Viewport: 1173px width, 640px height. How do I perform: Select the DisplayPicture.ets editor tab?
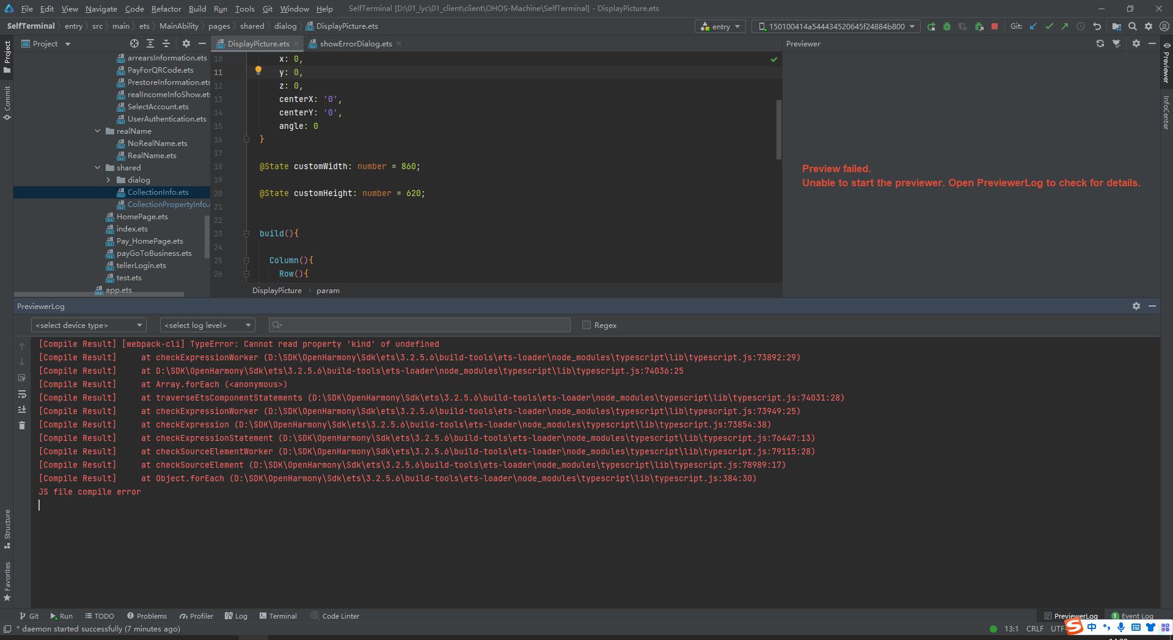coord(258,43)
